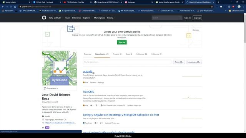Close the Byte Code Facebook tab
Image resolution: width=246 pixels, height=138 pixels.
click(60, 2)
